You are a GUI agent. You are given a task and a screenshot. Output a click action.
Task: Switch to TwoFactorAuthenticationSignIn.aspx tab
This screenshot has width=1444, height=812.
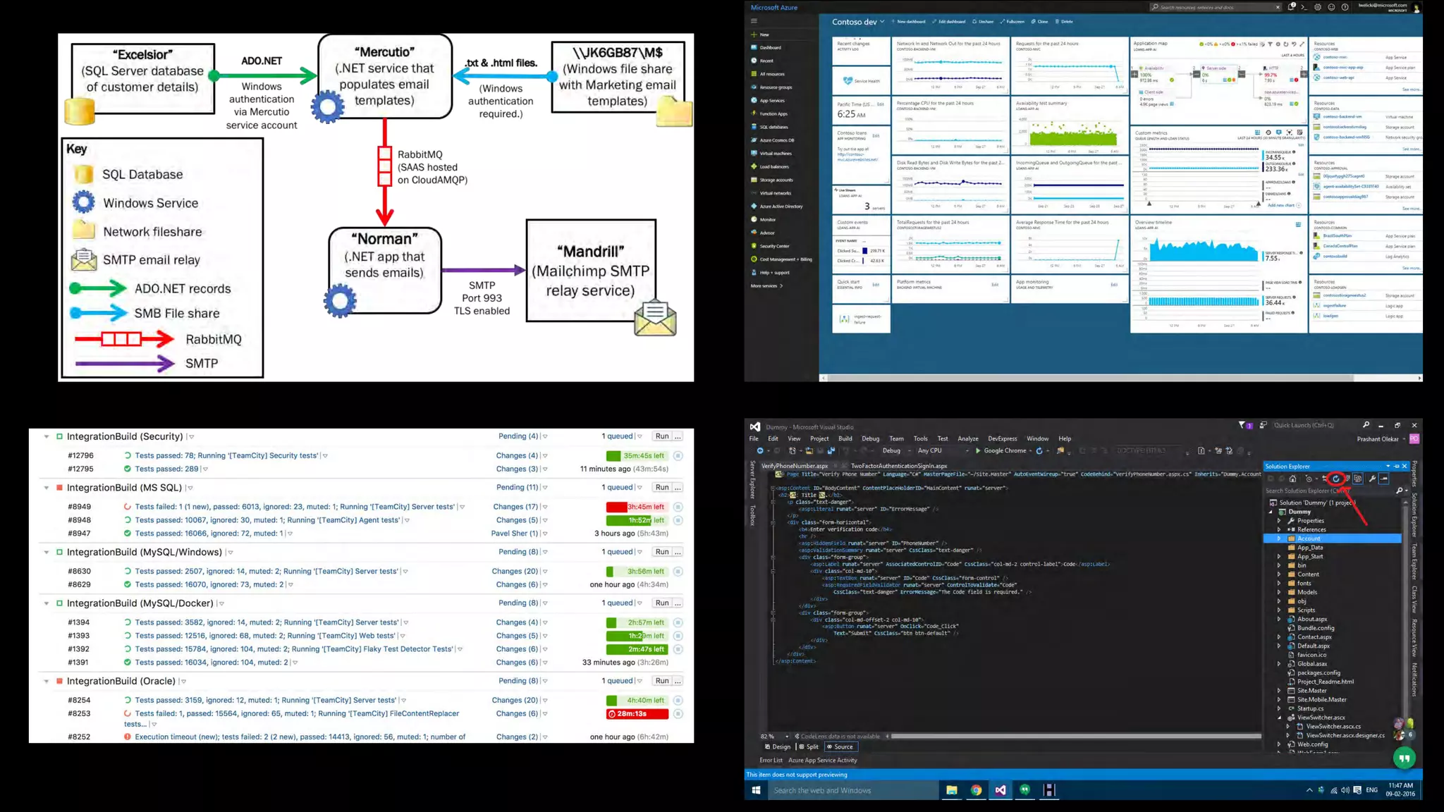coord(898,466)
